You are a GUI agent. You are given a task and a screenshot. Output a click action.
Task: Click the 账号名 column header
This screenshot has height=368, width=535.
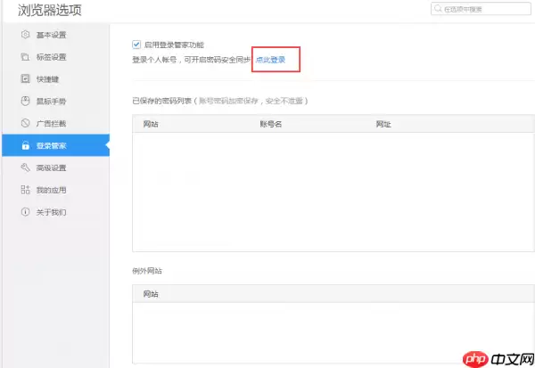tap(270, 124)
